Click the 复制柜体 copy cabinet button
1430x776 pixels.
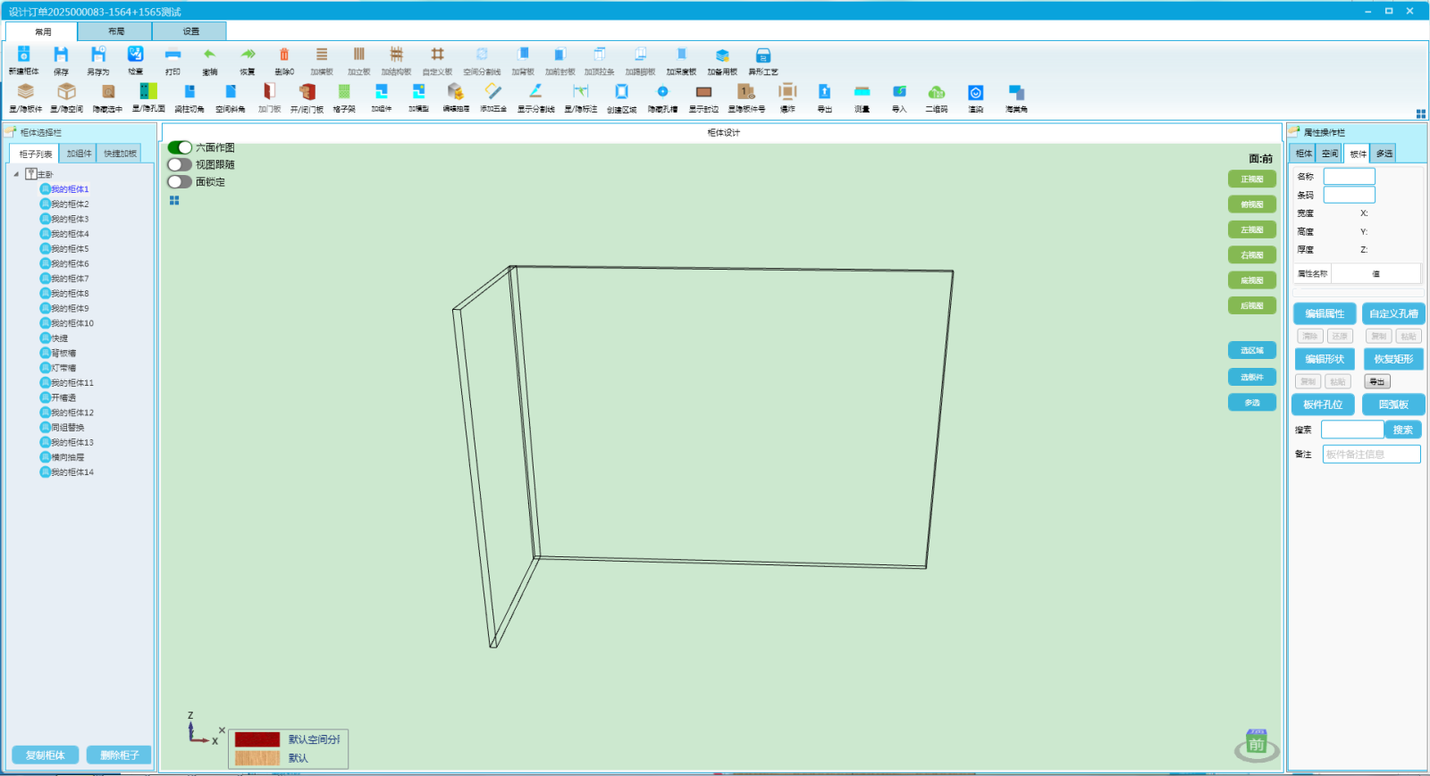45,755
